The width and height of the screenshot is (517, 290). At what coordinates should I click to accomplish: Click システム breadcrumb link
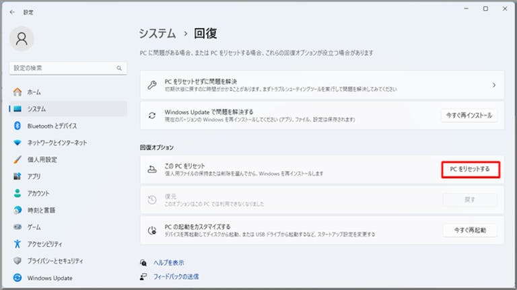coord(158,34)
